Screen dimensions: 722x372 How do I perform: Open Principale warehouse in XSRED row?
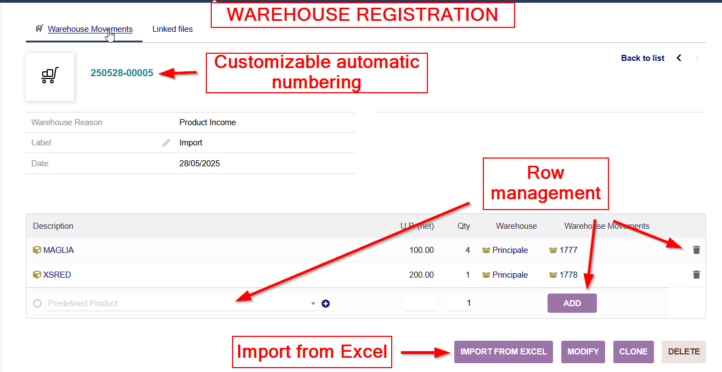[510, 275]
